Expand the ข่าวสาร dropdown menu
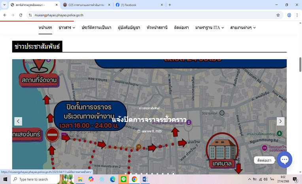 pos(66,28)
